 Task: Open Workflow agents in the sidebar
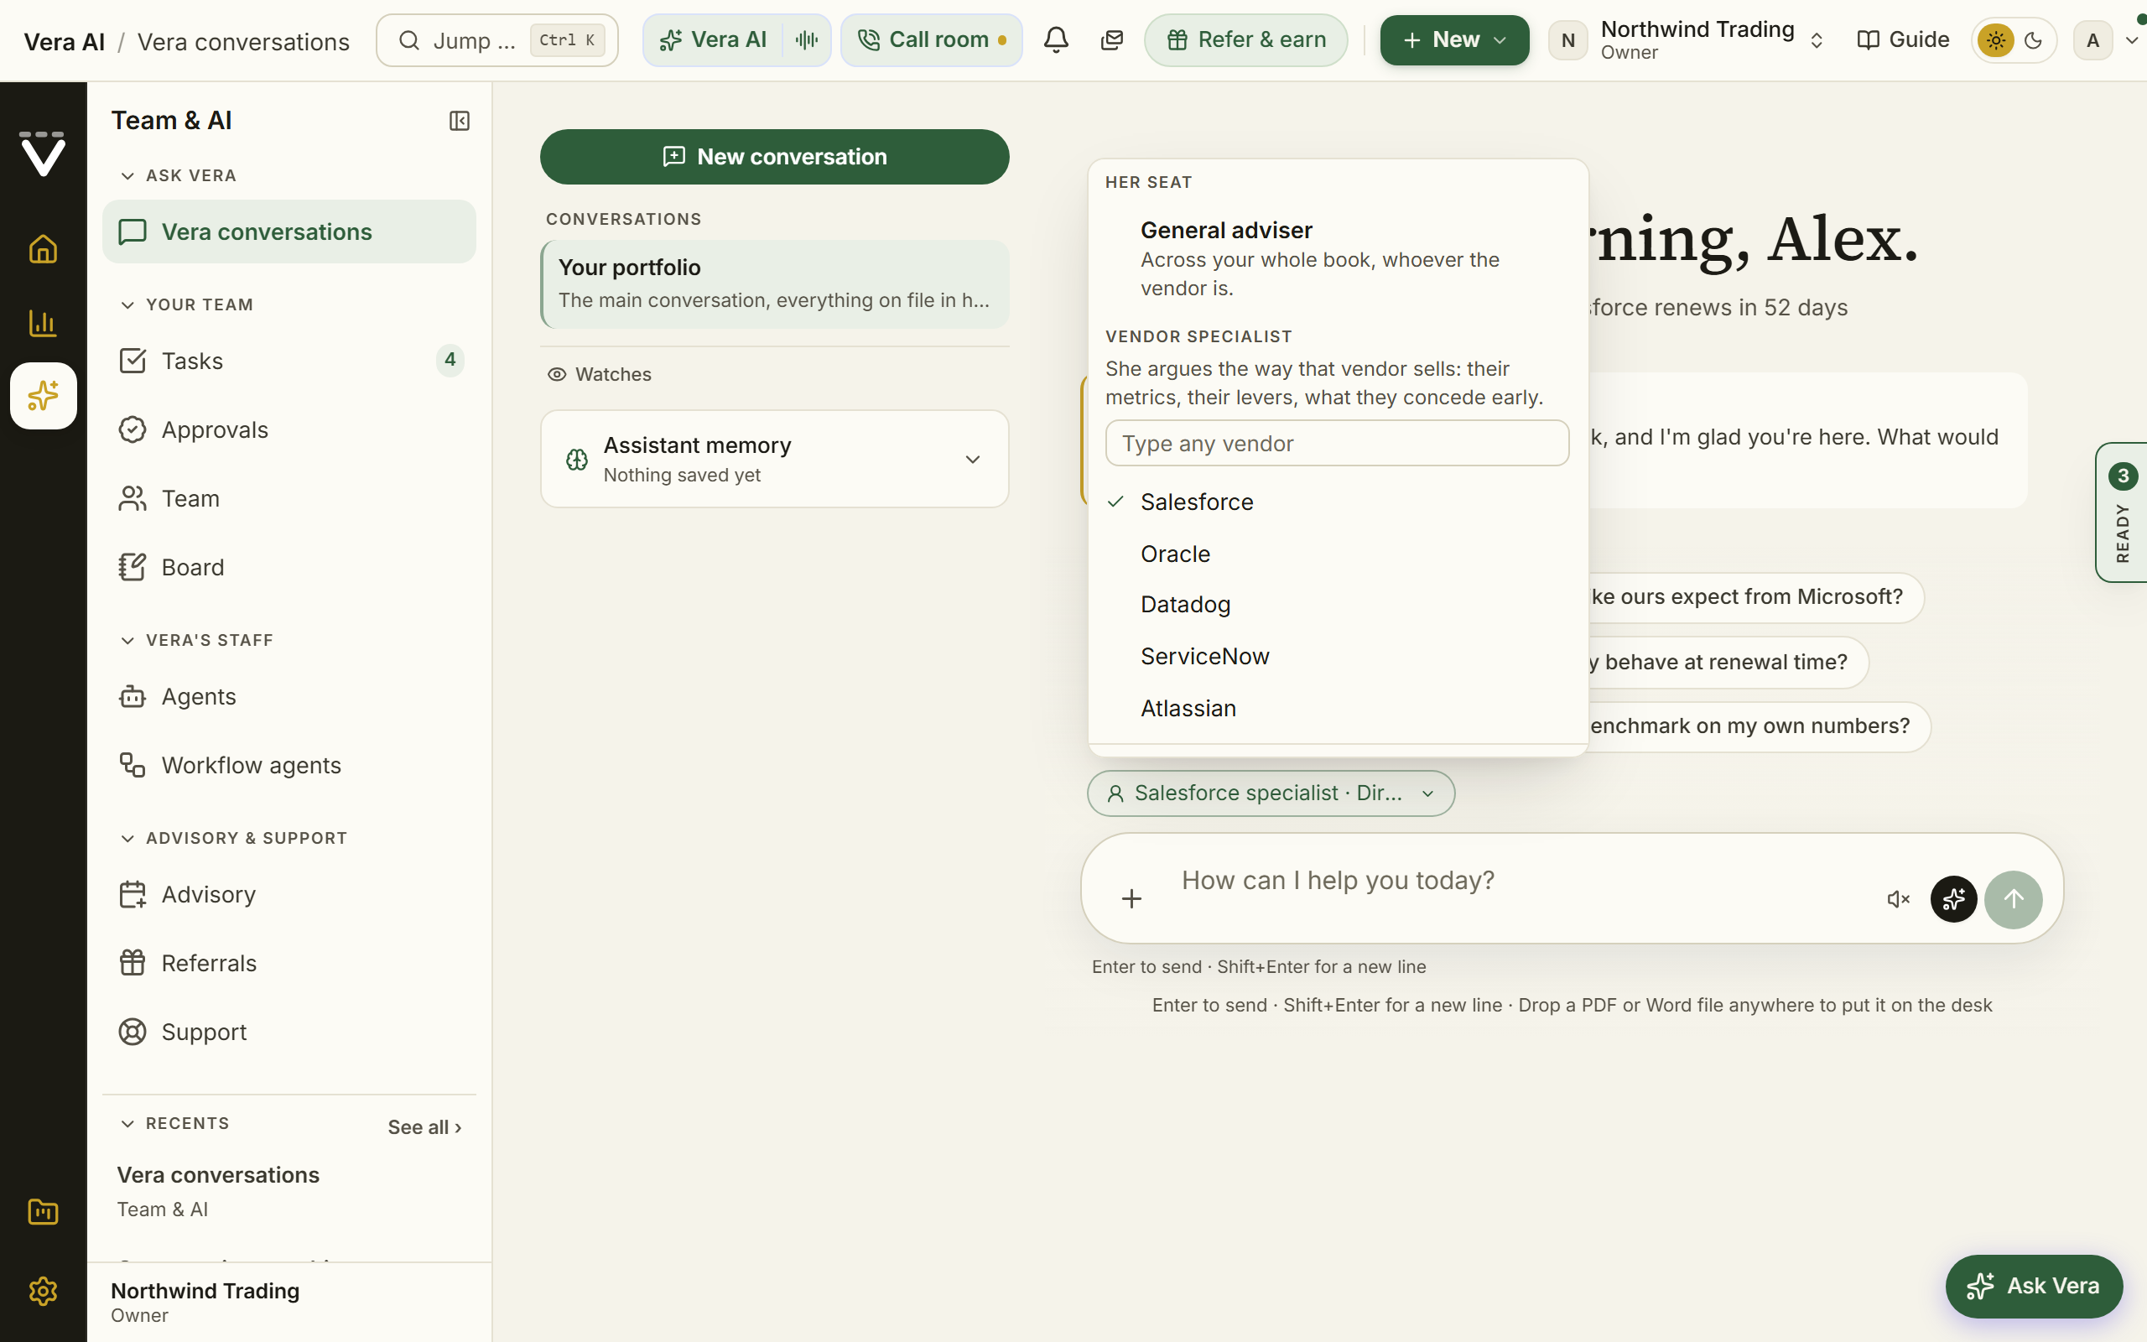coord(289,765)
